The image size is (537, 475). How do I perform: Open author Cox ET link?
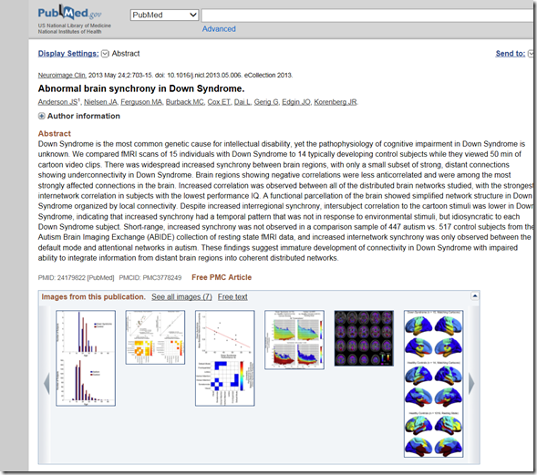219,102
